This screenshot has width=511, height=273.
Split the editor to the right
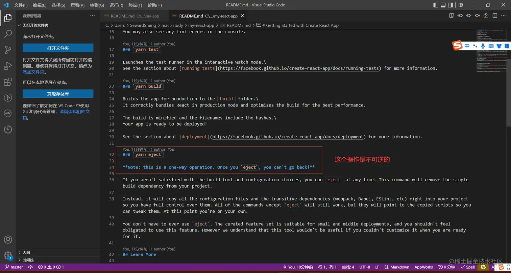(495, 16)
